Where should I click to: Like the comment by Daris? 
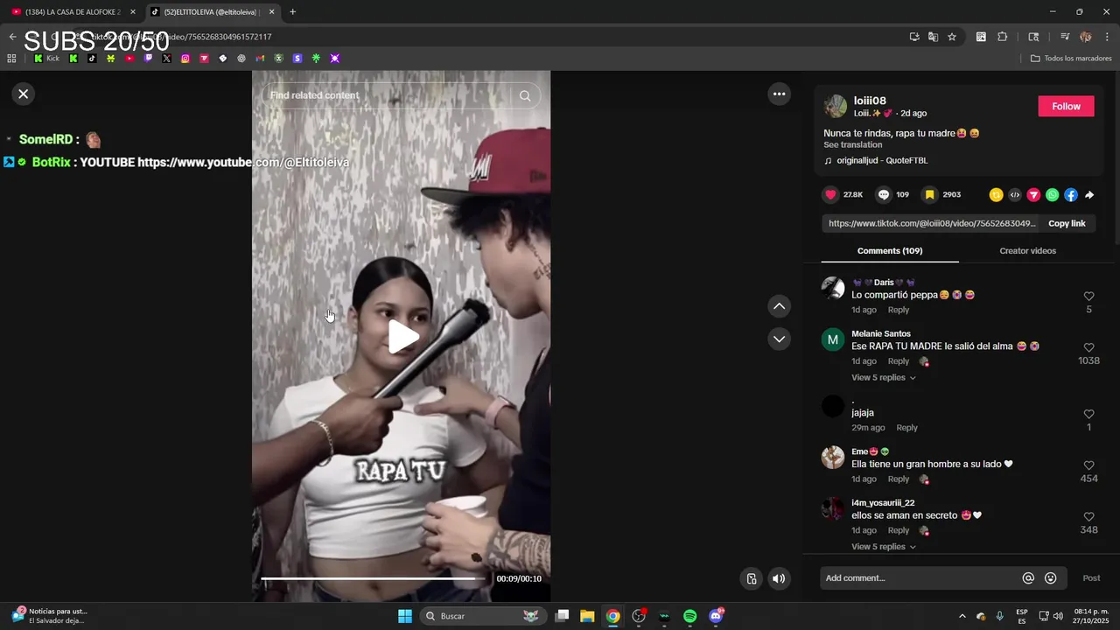[1088, 297]
